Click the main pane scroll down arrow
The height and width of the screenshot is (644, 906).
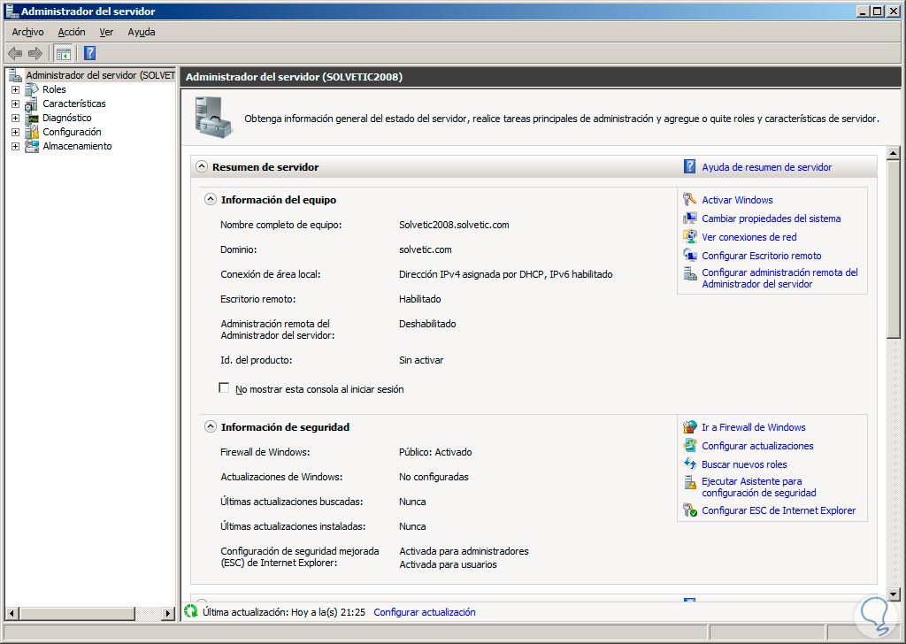pos(894,594)
